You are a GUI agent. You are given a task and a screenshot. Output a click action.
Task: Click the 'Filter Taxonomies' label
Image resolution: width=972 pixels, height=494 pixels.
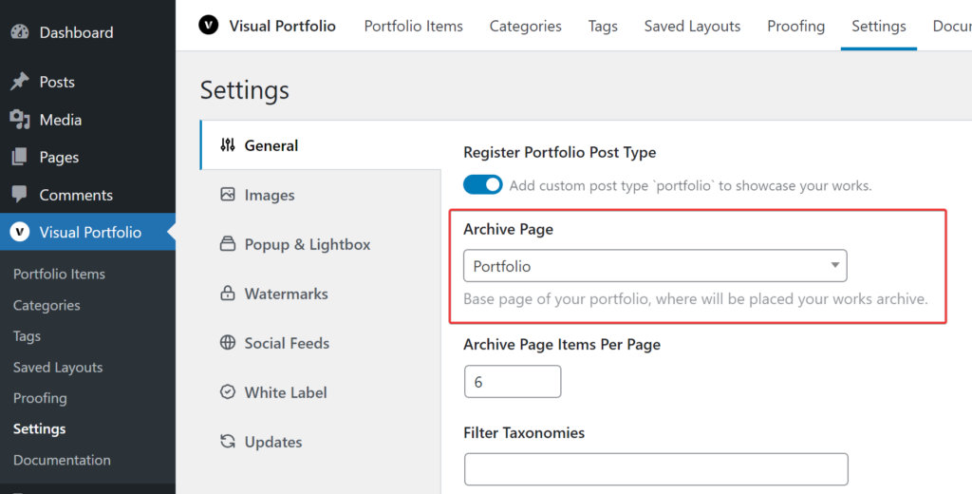click(x=524, y=432)
